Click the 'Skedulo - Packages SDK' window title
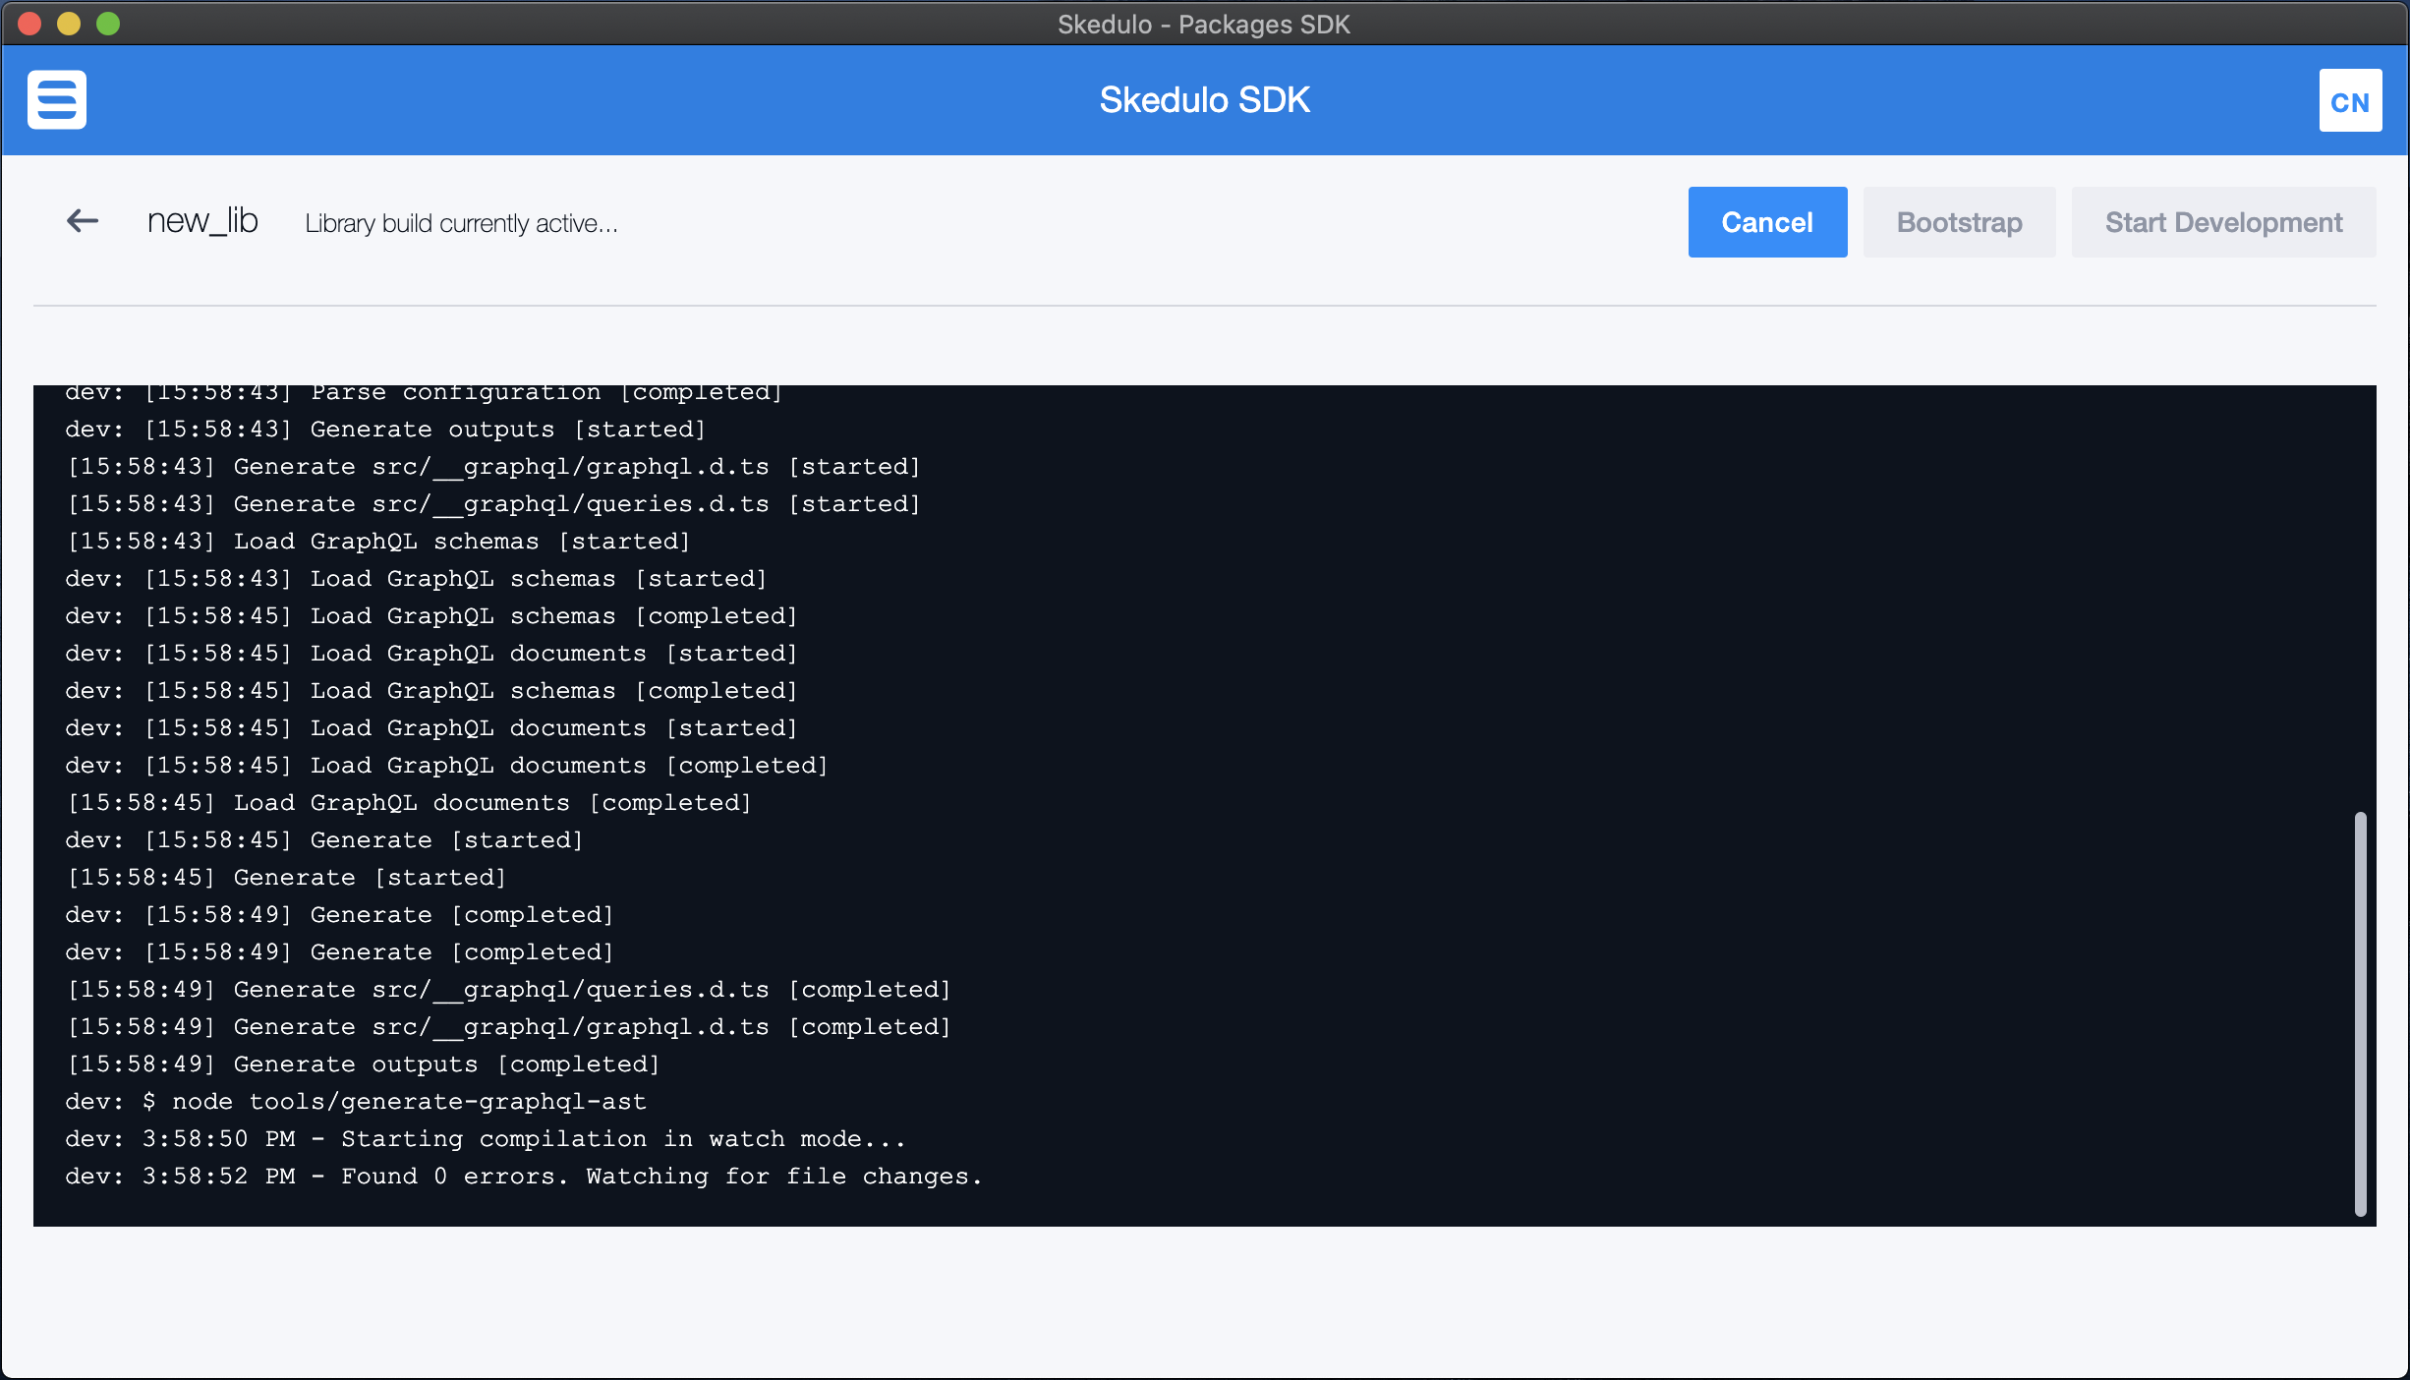Viewport: 2410px width, 1380px height. click(1204, 25)
